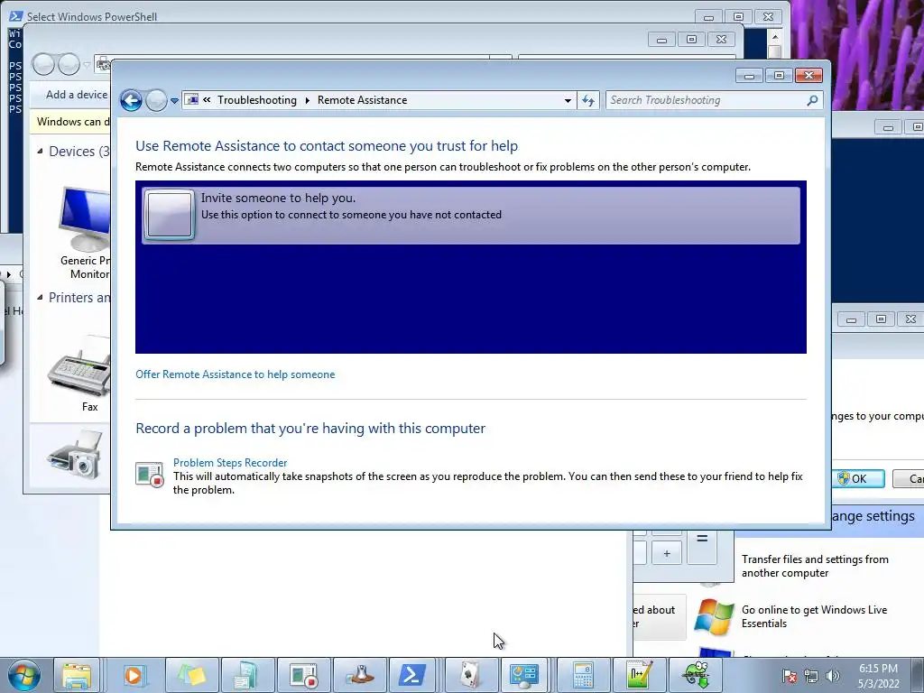
Task: Open recent pages dropdown beside forward arrow
Action: (174, 101)
